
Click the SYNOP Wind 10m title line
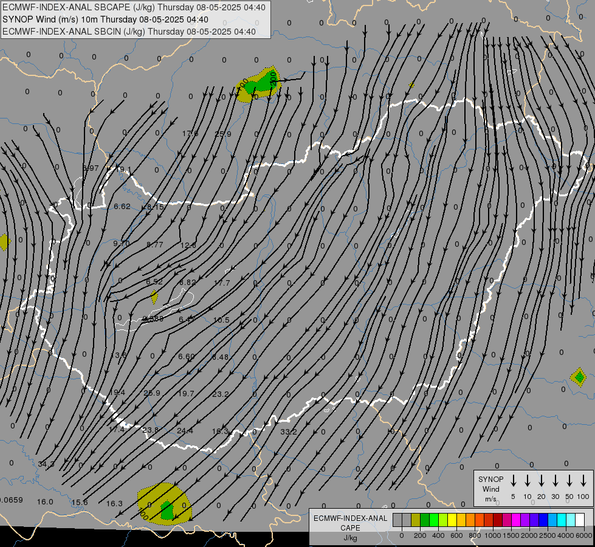tap(105, 19)
